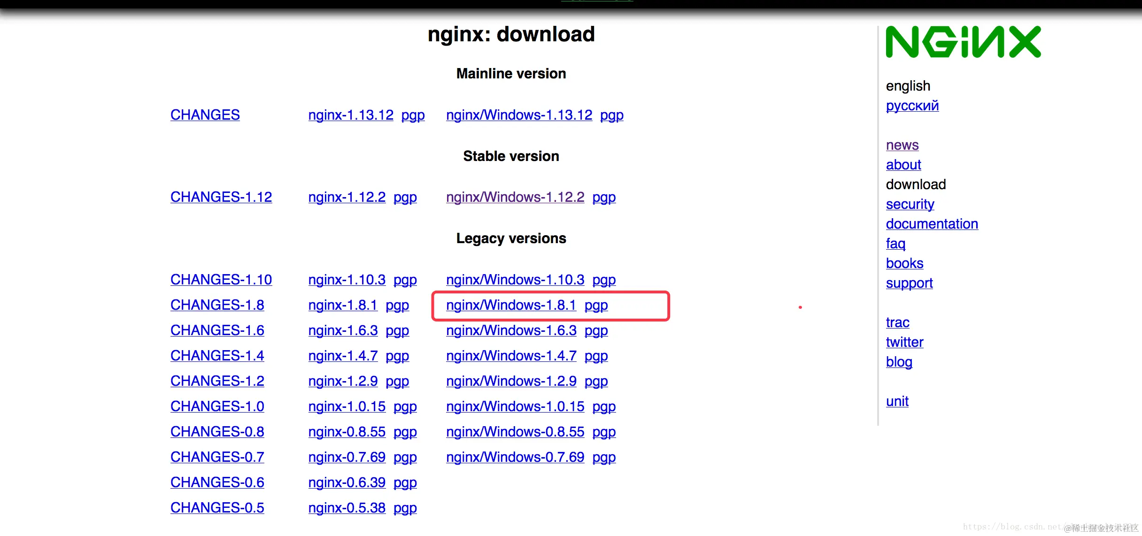
Task: Open the documentation page
Action: coord(932,224)
